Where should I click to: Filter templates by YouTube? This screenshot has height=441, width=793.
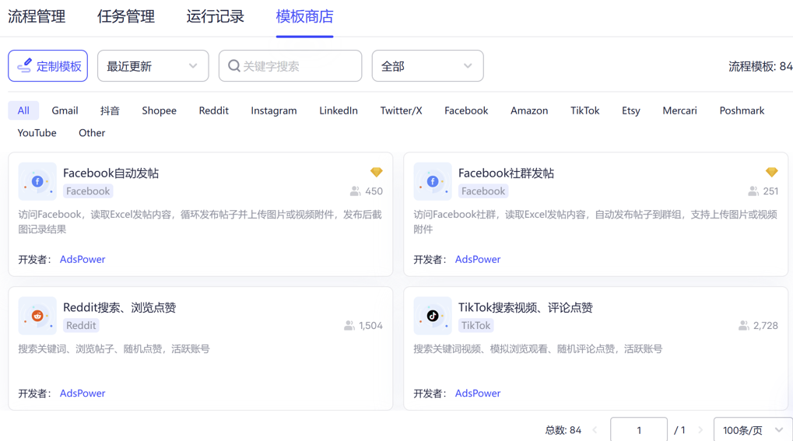[37, 132]
